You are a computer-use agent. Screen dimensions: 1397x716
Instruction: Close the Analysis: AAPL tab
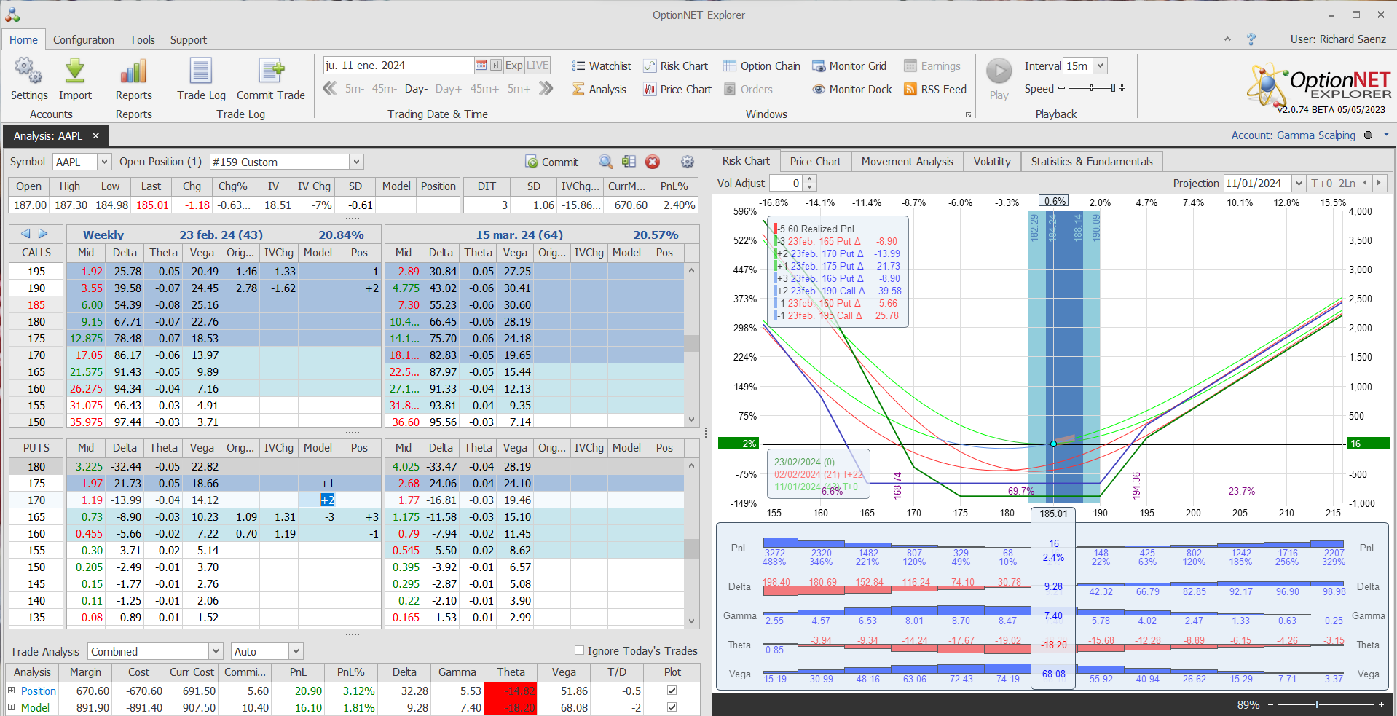coord(95,136)
